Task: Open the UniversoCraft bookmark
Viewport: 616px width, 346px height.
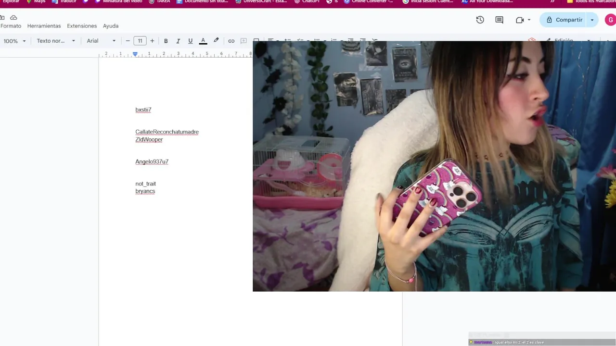Action: [x=261, y=2]
